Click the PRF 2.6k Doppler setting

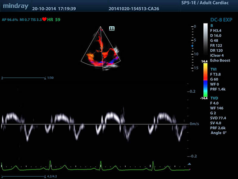click(x=218, y=128)
